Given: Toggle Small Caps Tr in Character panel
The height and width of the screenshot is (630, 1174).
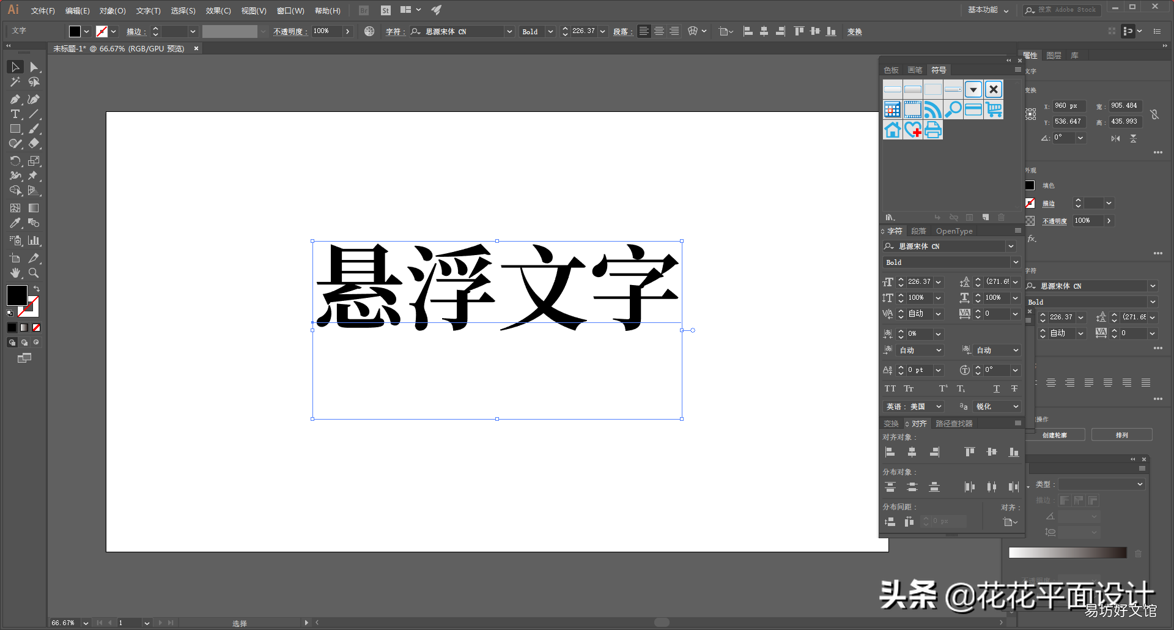Looking at the screenshot, I should tap(909, 388).
